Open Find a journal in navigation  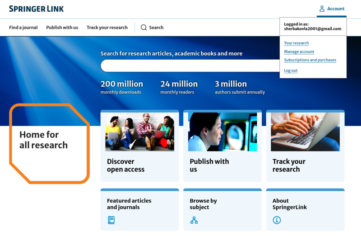[x=23, y=28]
